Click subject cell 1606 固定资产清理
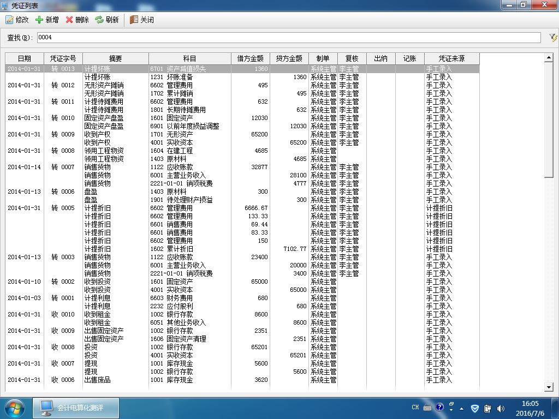559x419 pixels. (178, 339)
